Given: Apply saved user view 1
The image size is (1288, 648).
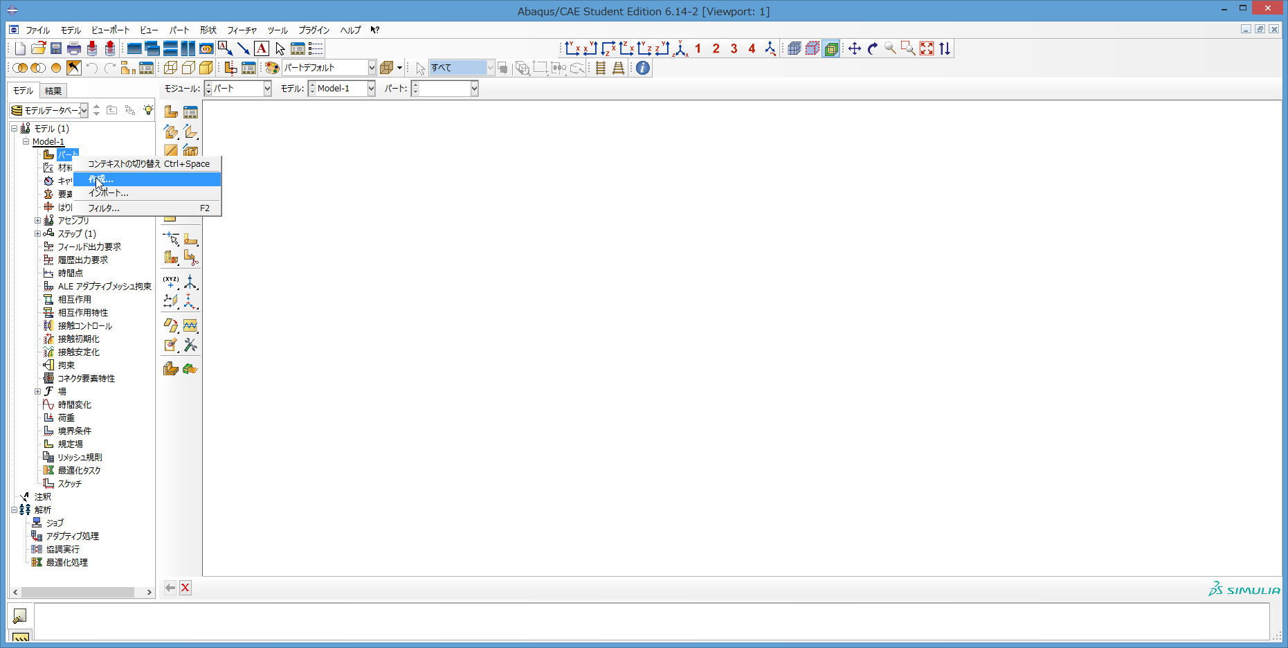Looking at the screenshot, I should click(x=698, y=48).
